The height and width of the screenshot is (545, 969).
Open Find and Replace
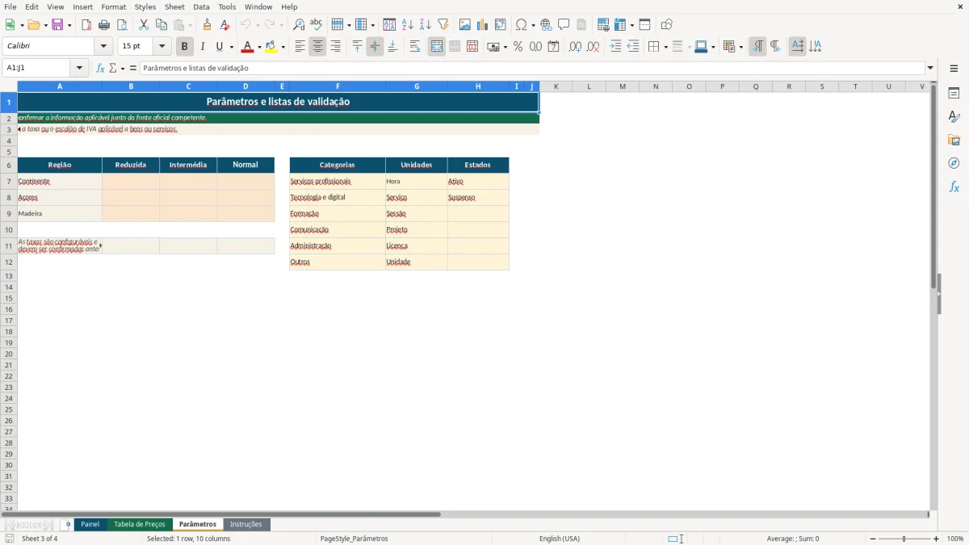[x=299, y=25]
